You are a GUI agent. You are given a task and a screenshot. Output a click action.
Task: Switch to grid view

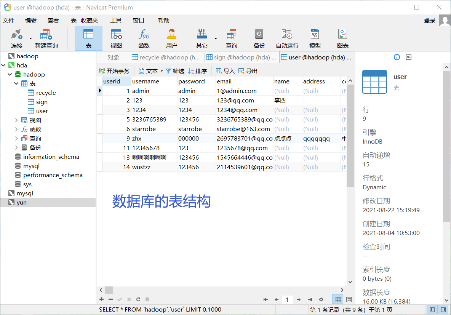pos(338,299)
